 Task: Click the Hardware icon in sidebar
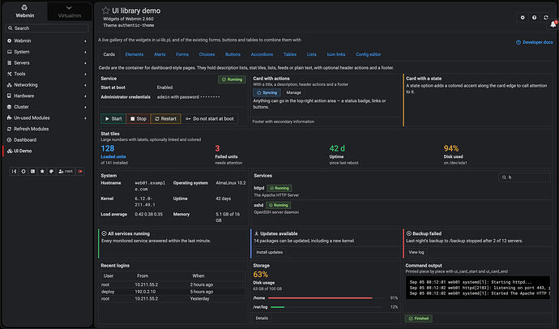pos(9,96)
